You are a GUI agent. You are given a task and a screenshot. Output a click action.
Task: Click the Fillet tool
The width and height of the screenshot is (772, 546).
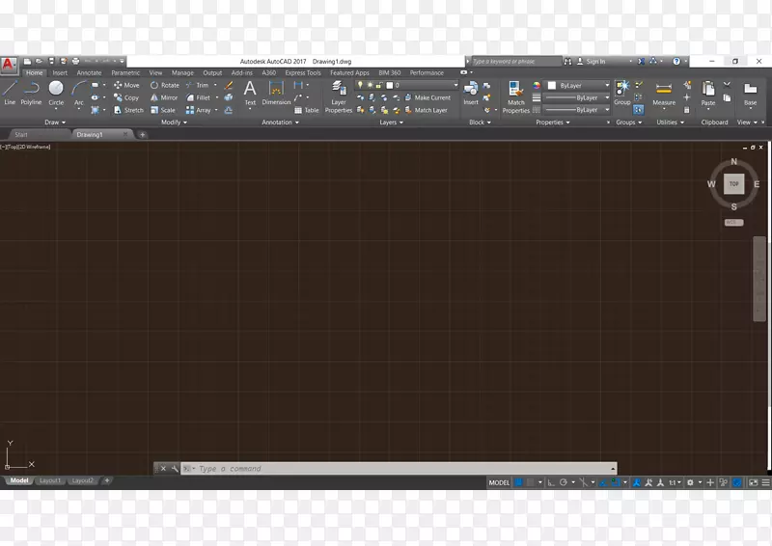(x=199, y=97)
